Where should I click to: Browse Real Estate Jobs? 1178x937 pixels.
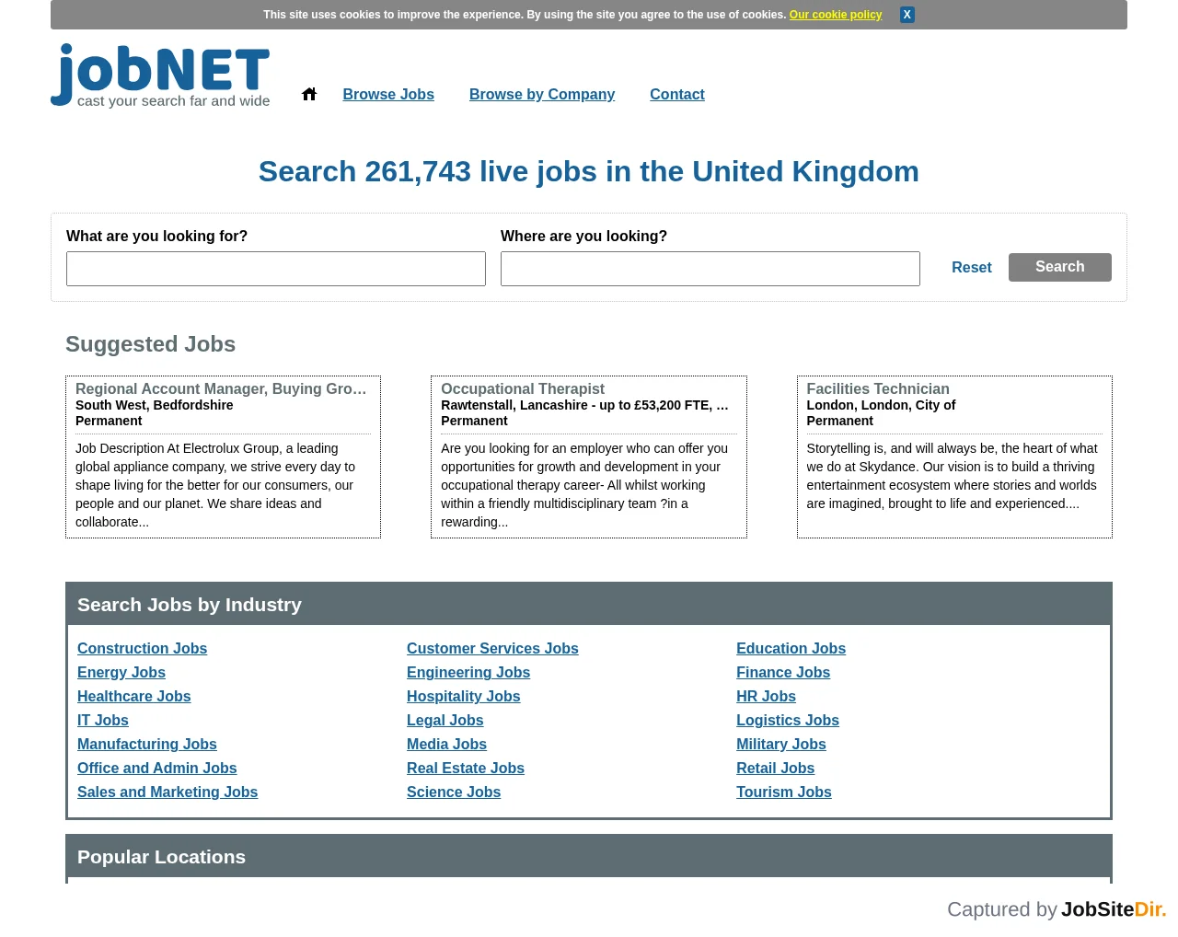coord(466,768)
